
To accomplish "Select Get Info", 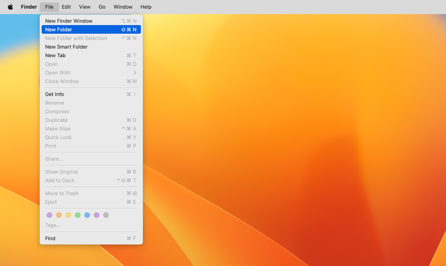I will (54, 94).
